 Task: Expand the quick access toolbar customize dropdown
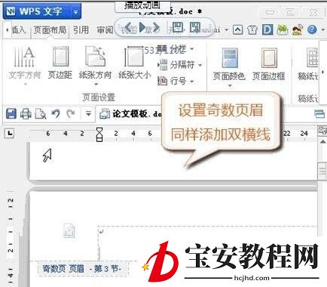point(88,114)
